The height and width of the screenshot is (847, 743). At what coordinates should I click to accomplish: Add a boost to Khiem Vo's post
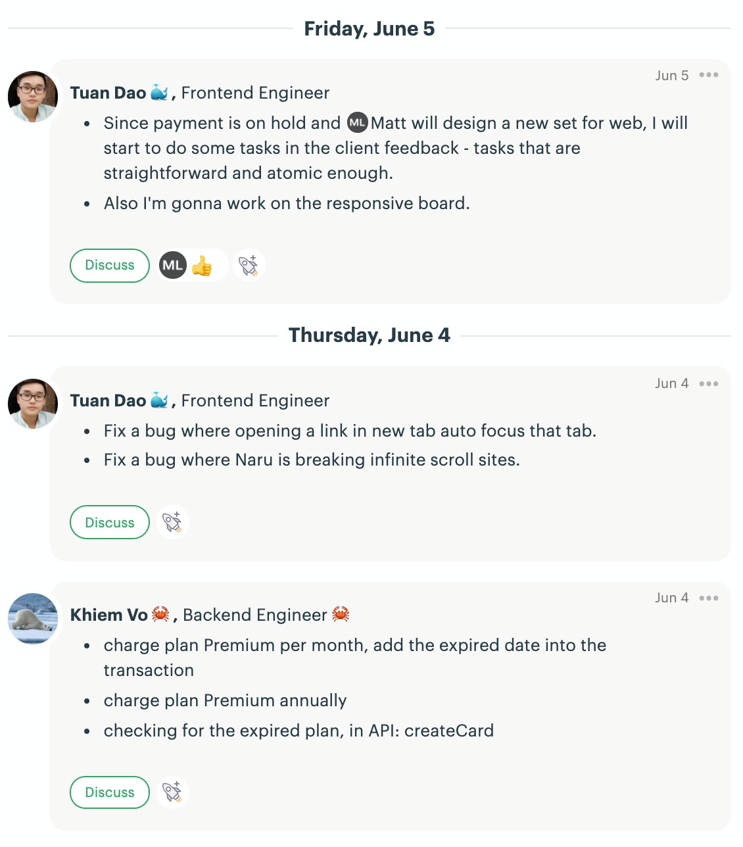(172, 792)
